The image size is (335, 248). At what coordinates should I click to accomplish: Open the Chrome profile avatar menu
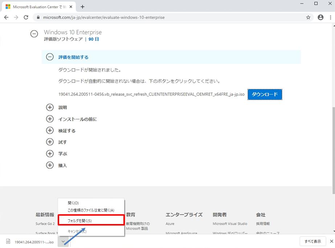320,17
